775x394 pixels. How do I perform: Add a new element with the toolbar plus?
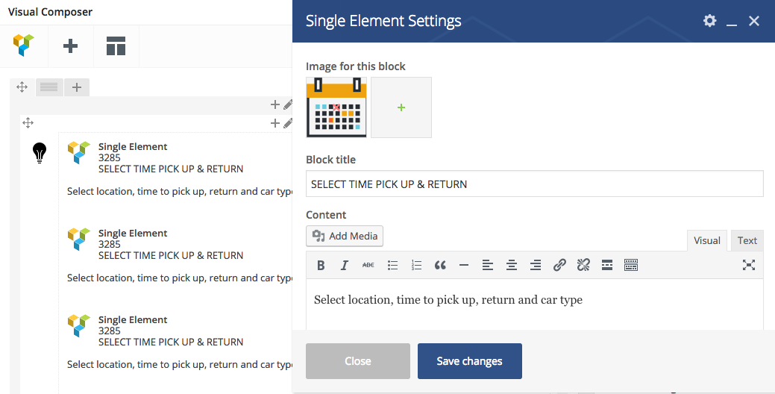tap(70, 46)
